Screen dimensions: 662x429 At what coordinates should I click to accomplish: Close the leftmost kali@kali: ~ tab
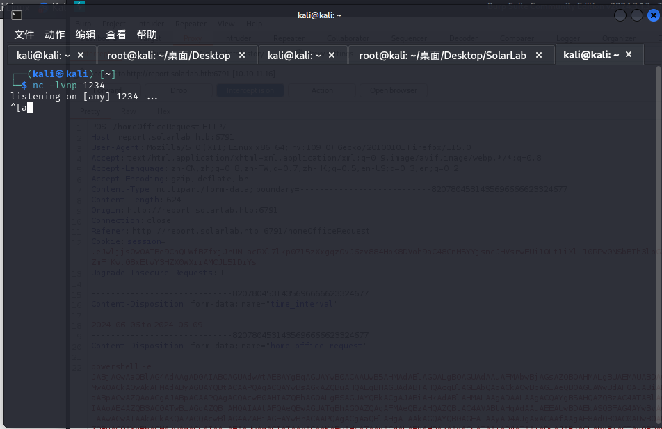click(x=81, y=55)
